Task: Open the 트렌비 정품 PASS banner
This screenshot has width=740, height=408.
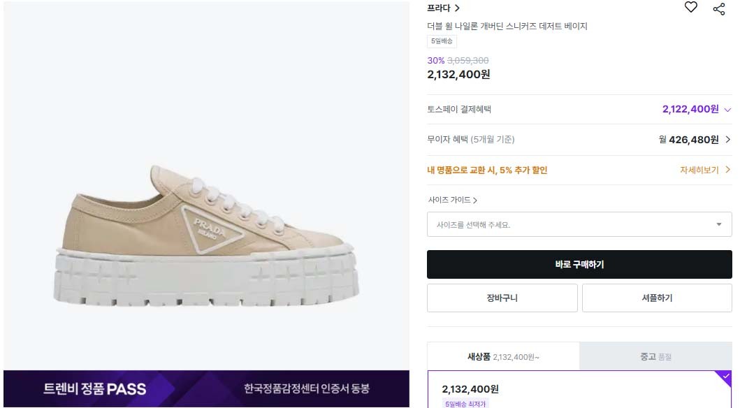Action: [206, 388]
